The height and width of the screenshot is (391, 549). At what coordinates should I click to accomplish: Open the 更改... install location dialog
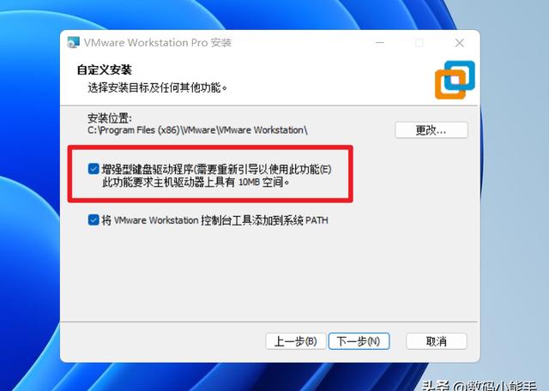(x=431, y=130)
